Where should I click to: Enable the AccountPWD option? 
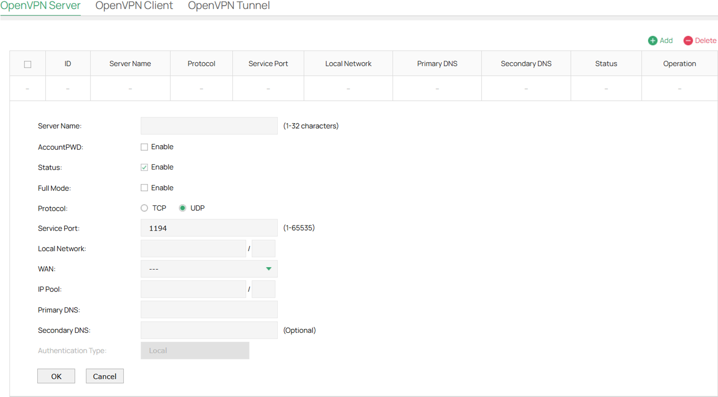144,147
